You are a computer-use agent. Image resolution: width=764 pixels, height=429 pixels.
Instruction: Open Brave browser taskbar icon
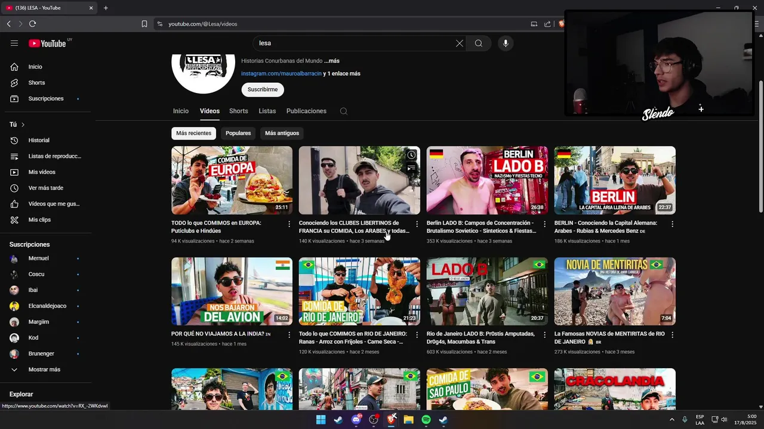(x=392, y=419)
